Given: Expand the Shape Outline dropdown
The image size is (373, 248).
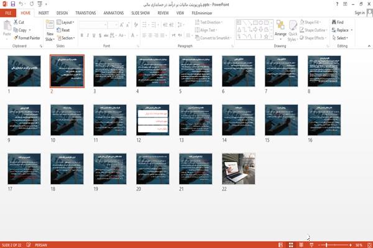Looking at the screenshot, I should click(313, 30).
